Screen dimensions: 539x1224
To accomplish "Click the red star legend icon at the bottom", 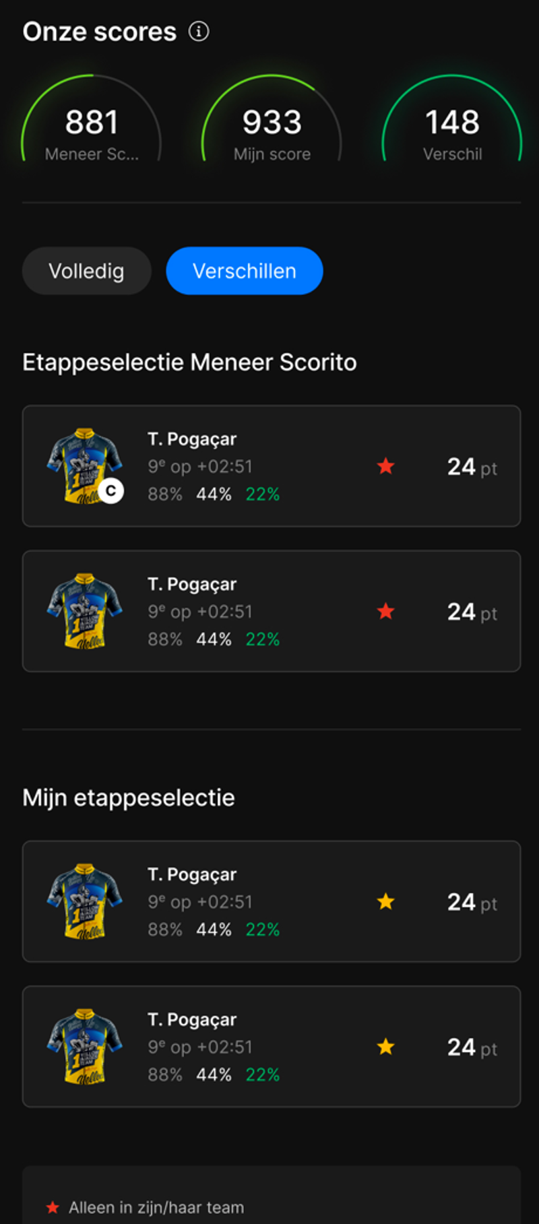I will pyautogui.click(x=53, y=1208).
